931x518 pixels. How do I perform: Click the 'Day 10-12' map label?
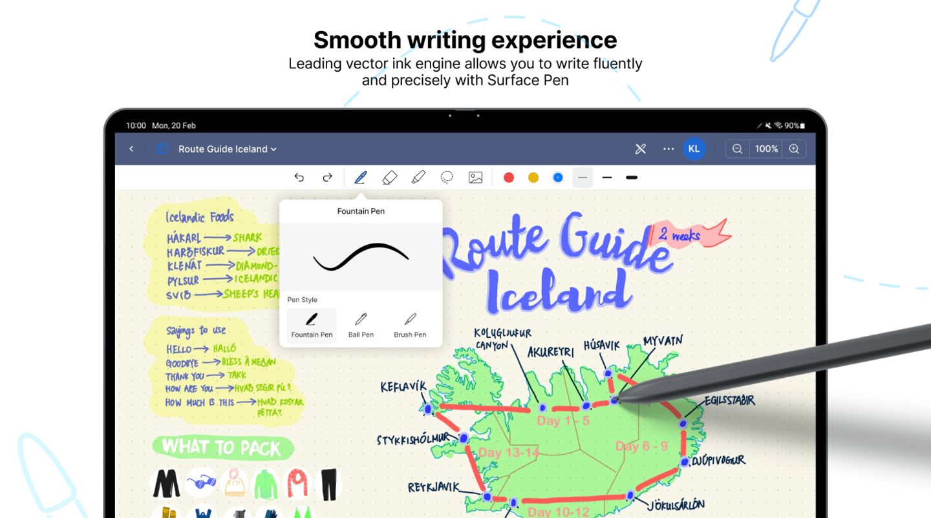560,512
